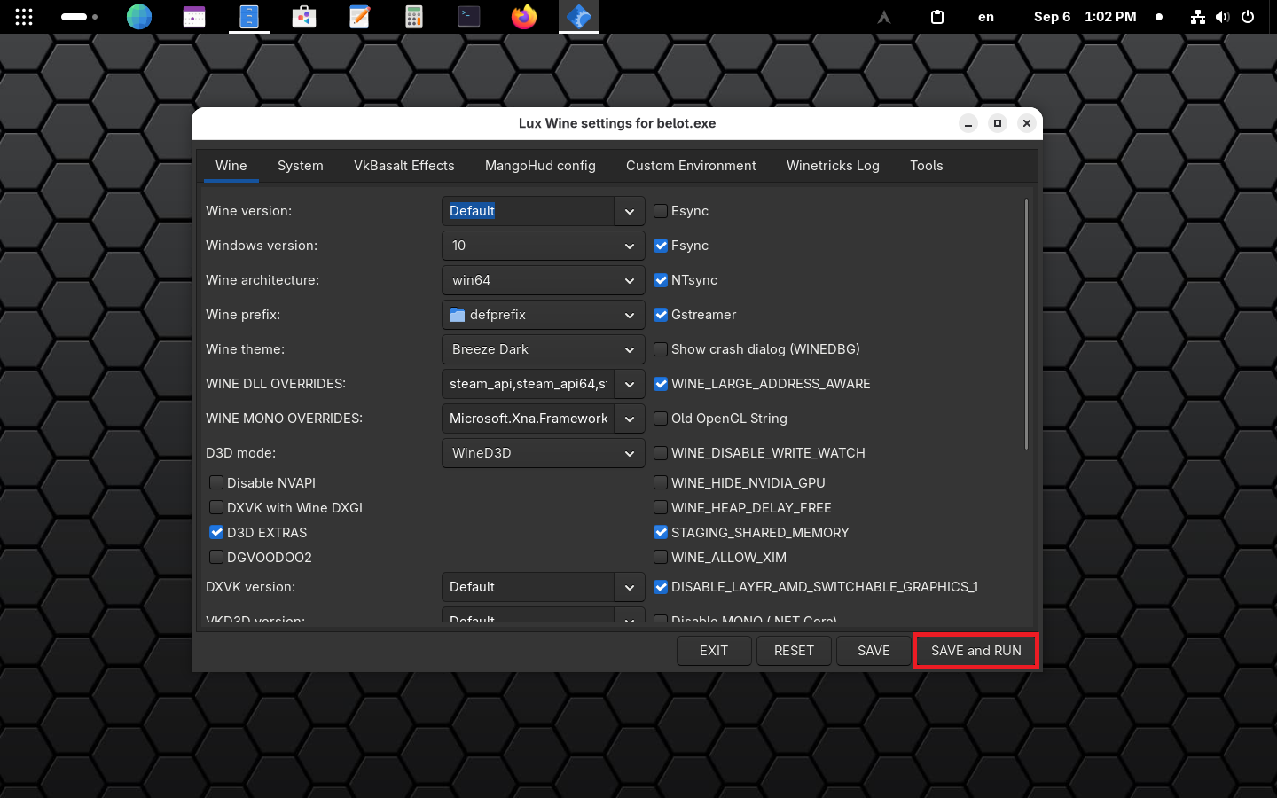This screenshot has width=1277, height=798.
Task: Open the power menu icon
Action: (1248, 17)
